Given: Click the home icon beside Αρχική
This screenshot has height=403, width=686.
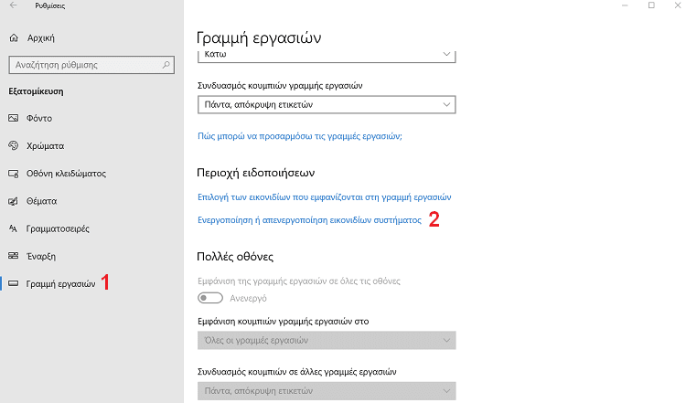Looking at the screenshot, I should click(14, 38).
